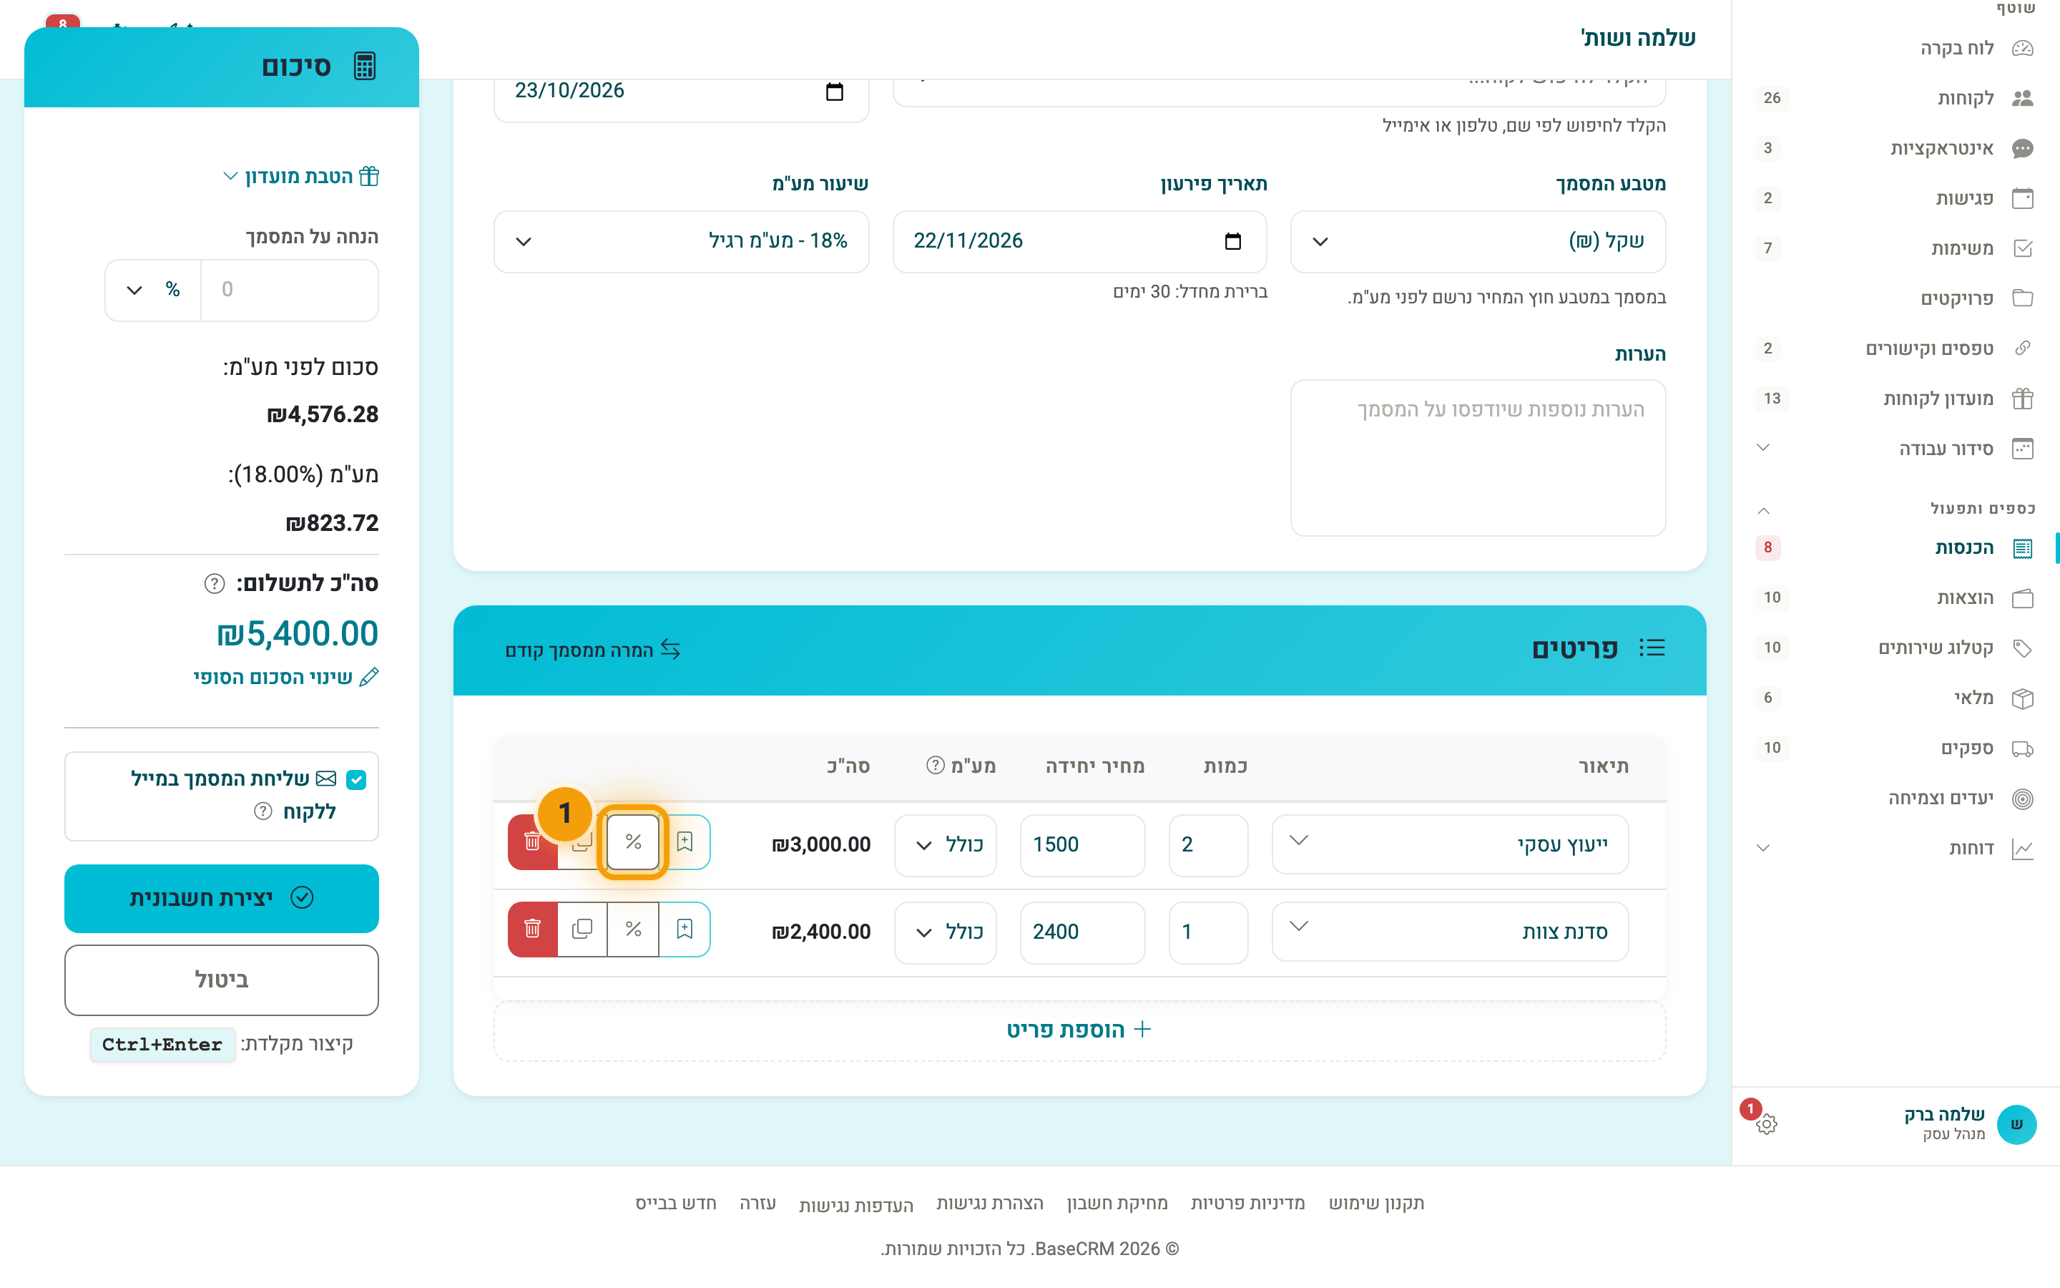Open discount percent for ייעוץ עסקי row

point(633,842)
